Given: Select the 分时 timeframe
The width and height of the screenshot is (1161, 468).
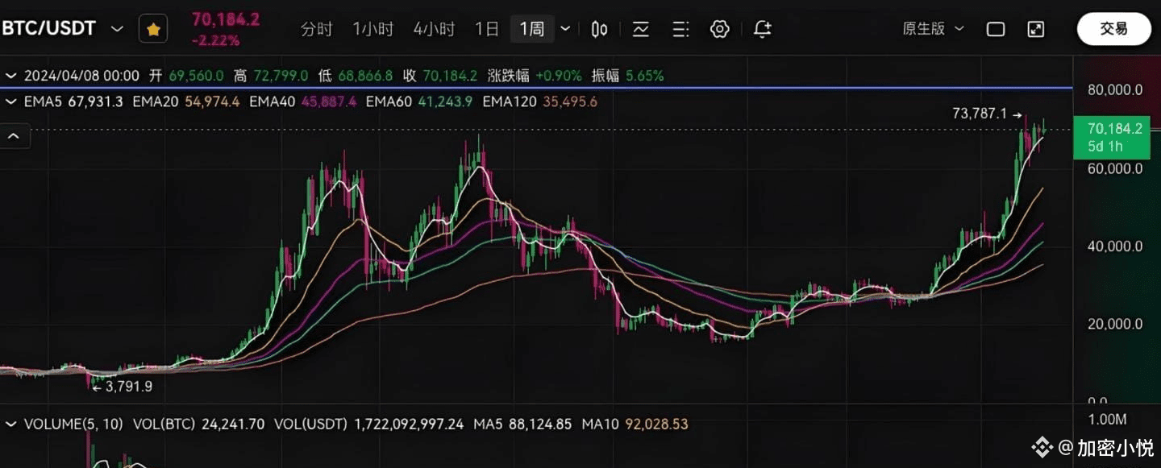Looking at the screenshot, I should coord(316,29).
